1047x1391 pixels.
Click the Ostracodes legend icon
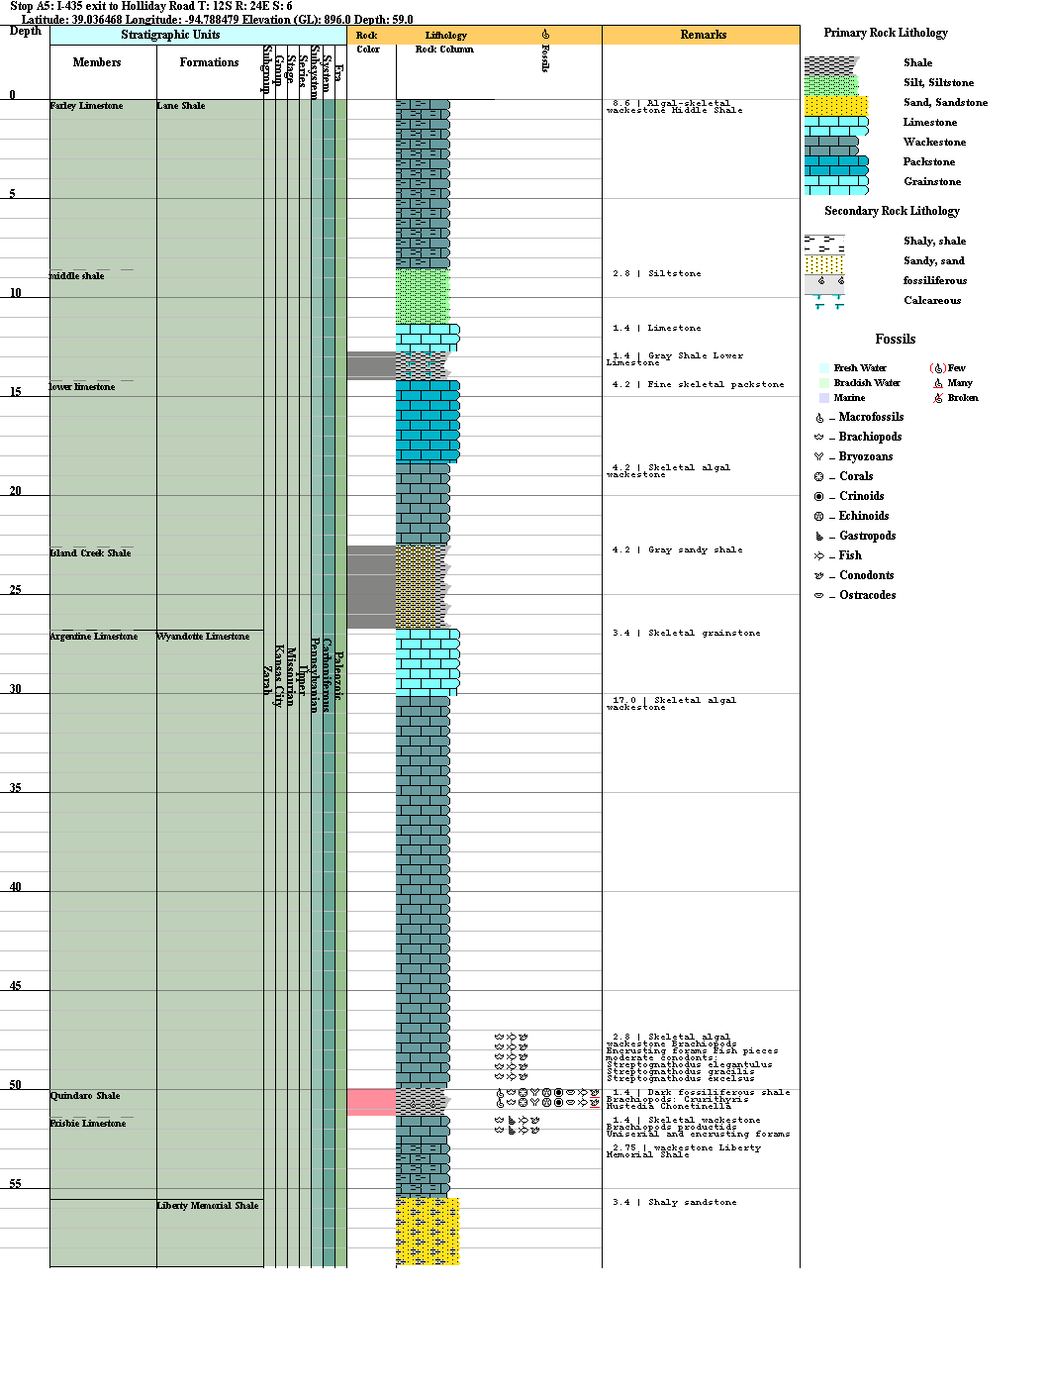819,595
